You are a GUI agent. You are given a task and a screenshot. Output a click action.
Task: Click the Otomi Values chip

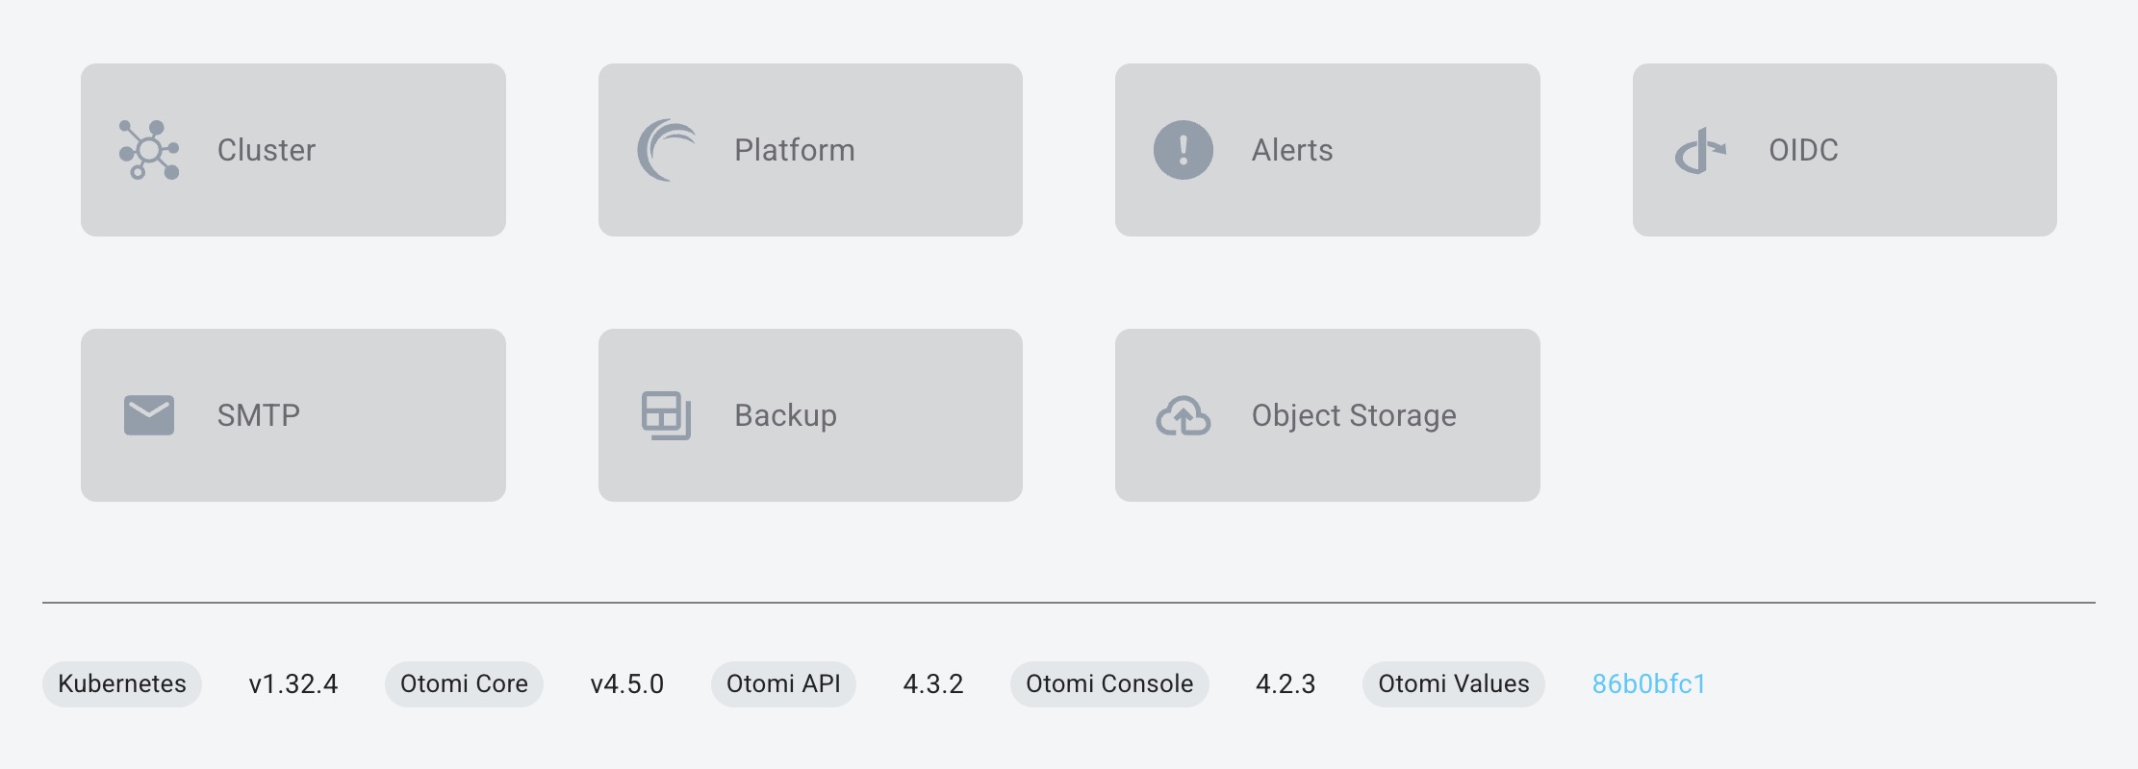tap(1453, 683)
